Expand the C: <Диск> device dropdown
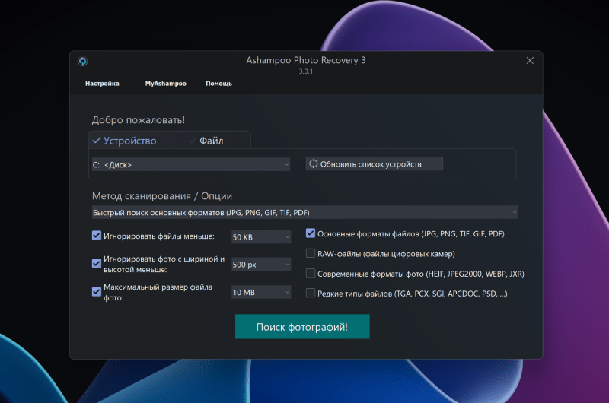This screenshot has width=609, height=403. coord(191,164)
